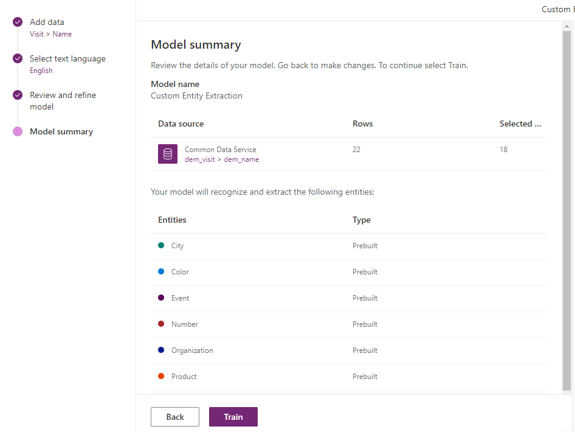The height and width of the screenshot is (432, 575).
Task: Click the Color entity blue dot
Action: pyautogui.click(x=161, y=271)
